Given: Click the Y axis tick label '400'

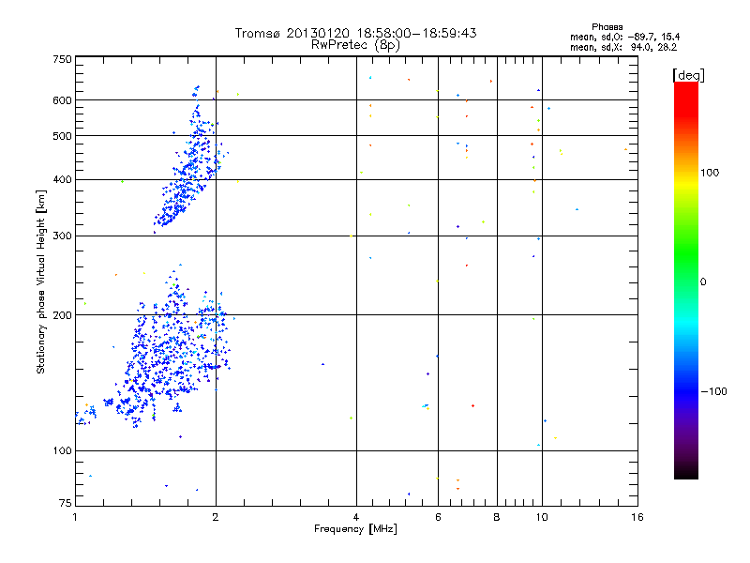Looking at the screenshot, I should pos(62,180).
